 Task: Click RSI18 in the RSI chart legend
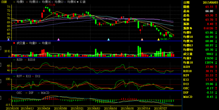[x=32, y=60]
